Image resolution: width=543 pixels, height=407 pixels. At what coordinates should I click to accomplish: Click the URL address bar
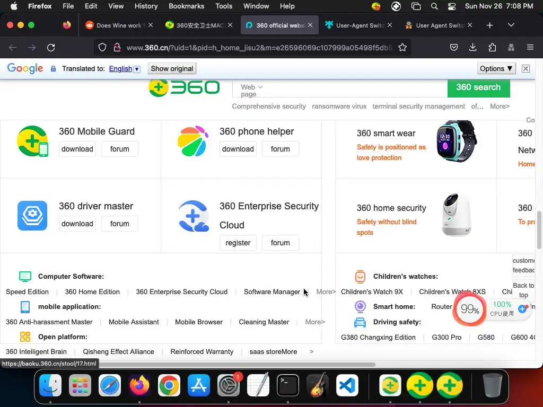[259, 47]
